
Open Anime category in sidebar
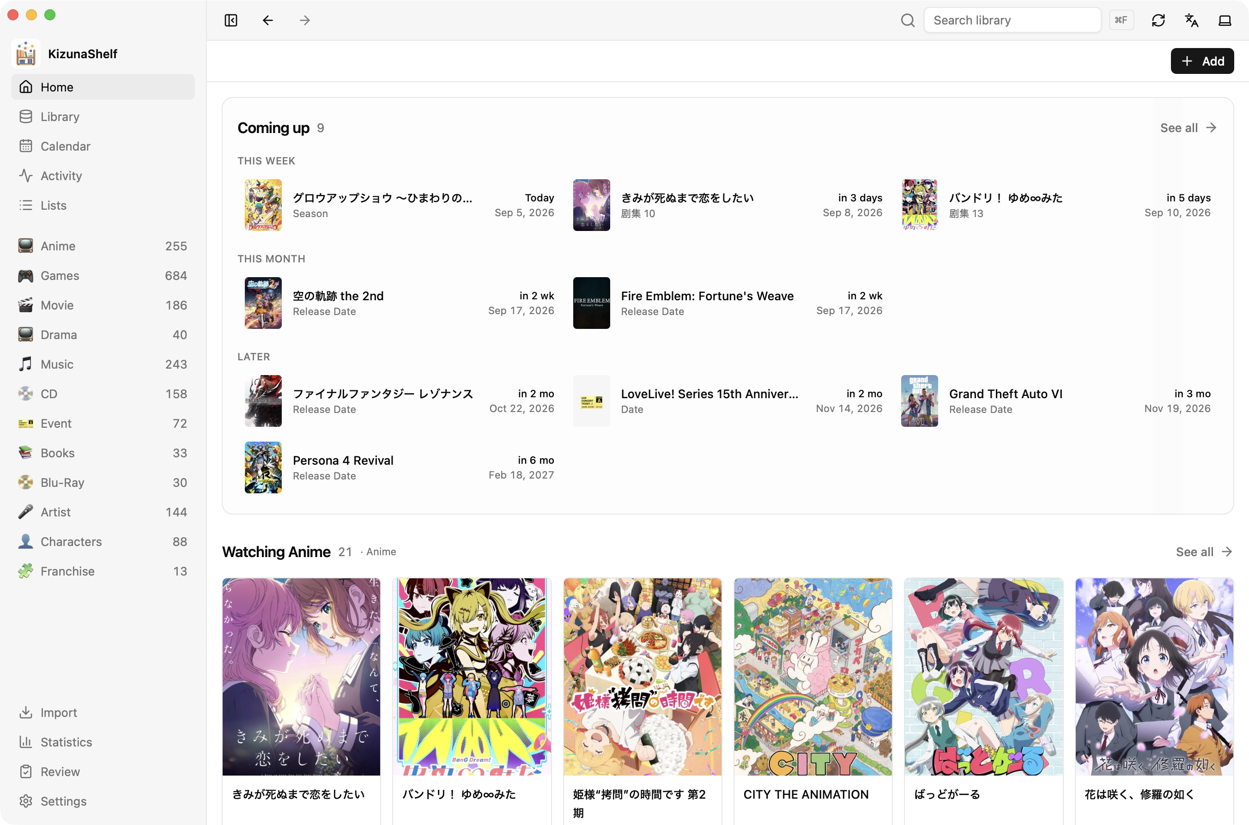(x=103, y=246)
